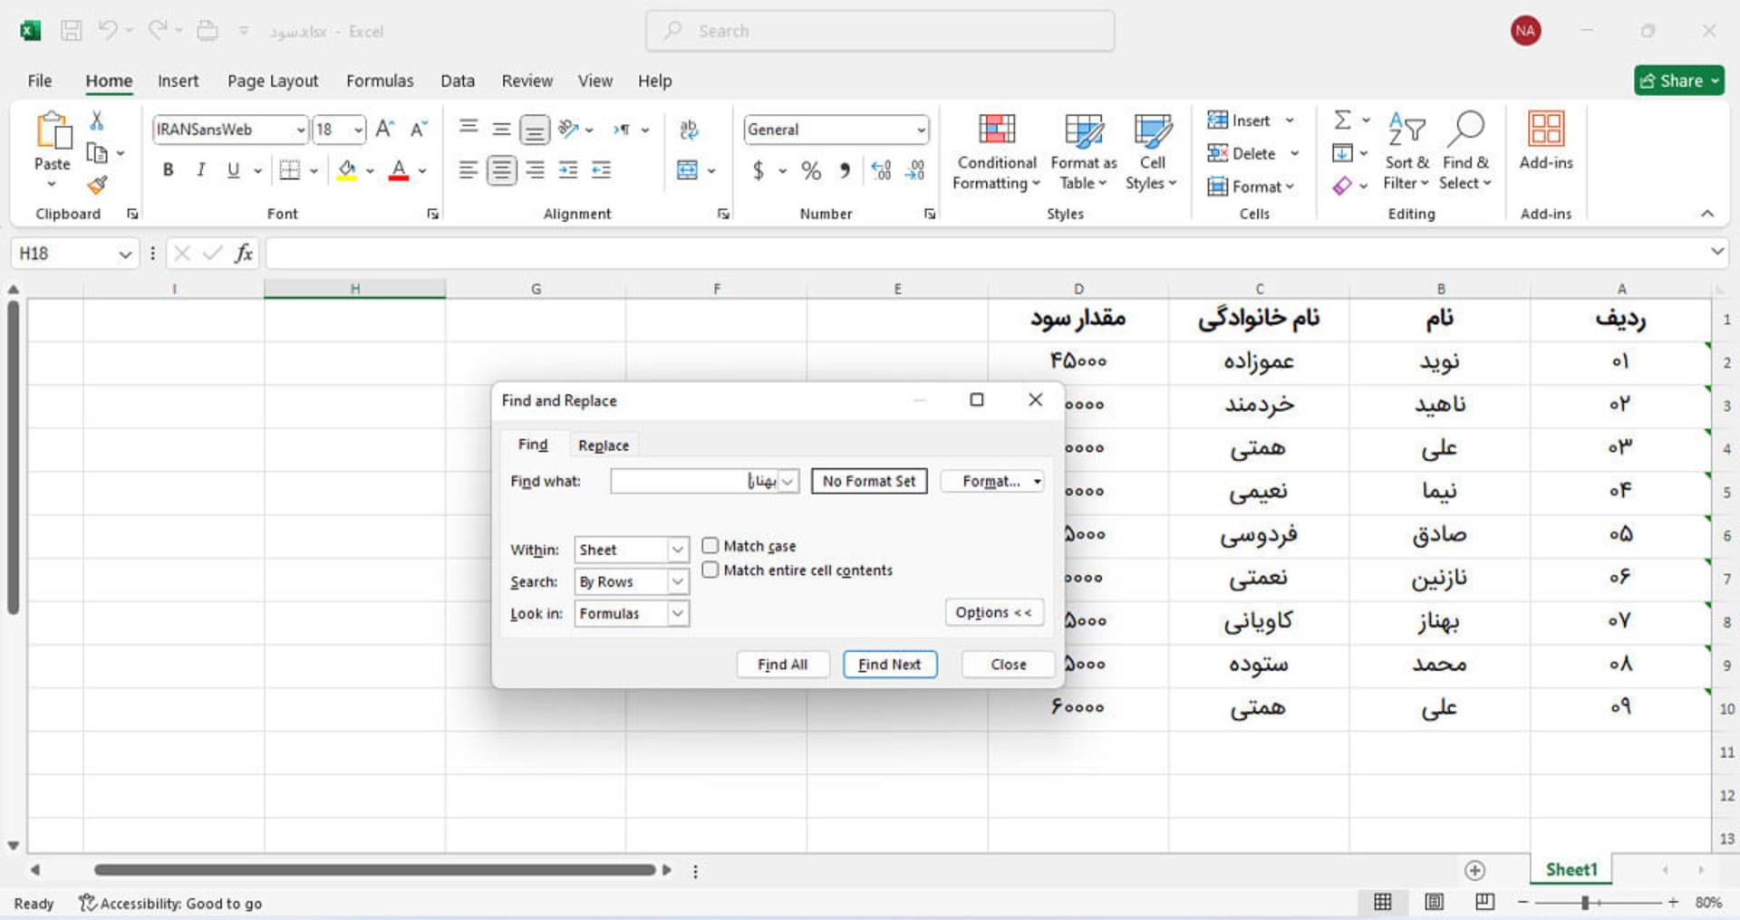The height and width of the screenshot is (920, 1740).
Task: Switch to the Replace tab in dialog
Action: [x=604, y=446]
